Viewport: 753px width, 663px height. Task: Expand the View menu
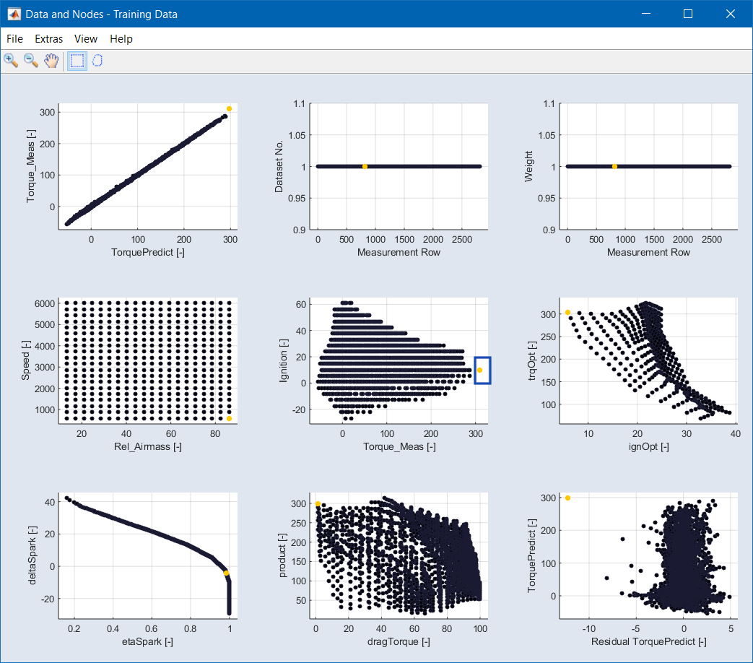(x=86, y=39)
